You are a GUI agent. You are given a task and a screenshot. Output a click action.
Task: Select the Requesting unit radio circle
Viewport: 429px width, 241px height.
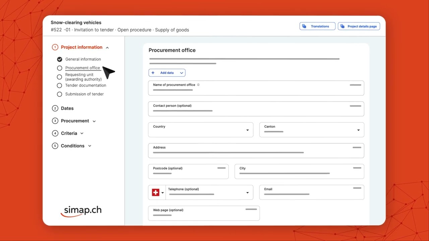click(60, 77)
